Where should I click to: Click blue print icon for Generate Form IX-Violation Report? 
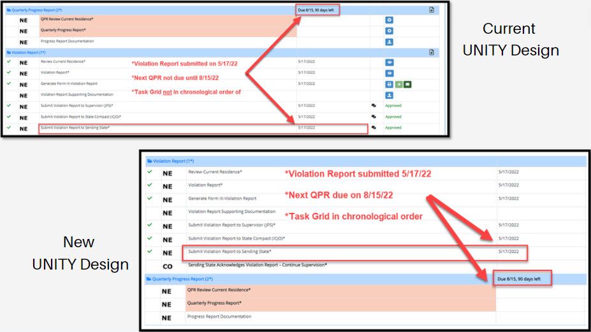coord(390,84)
